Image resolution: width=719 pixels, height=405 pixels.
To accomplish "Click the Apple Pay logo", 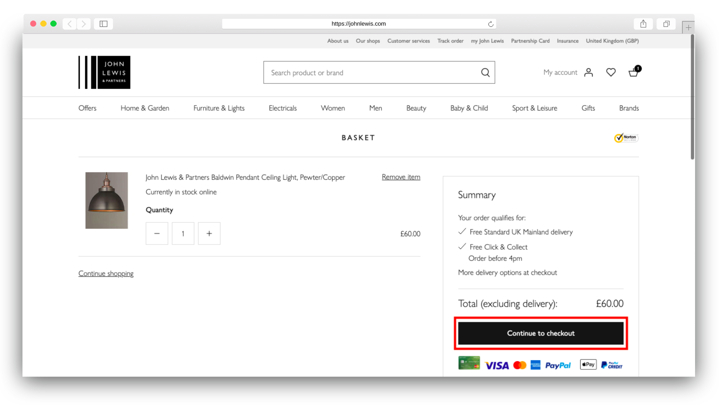I will click(588, 364).
